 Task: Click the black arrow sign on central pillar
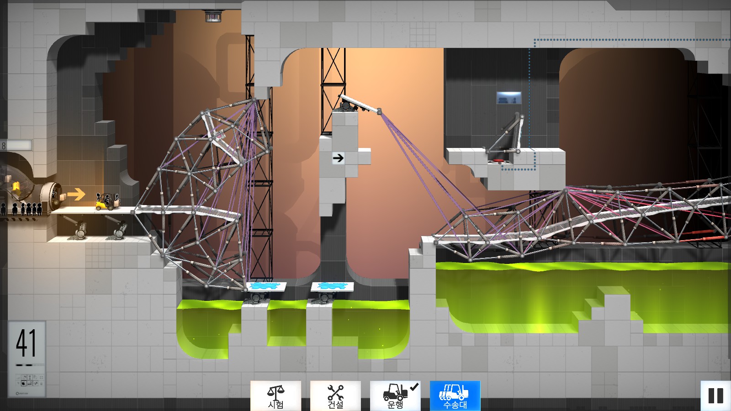point(338,158)
